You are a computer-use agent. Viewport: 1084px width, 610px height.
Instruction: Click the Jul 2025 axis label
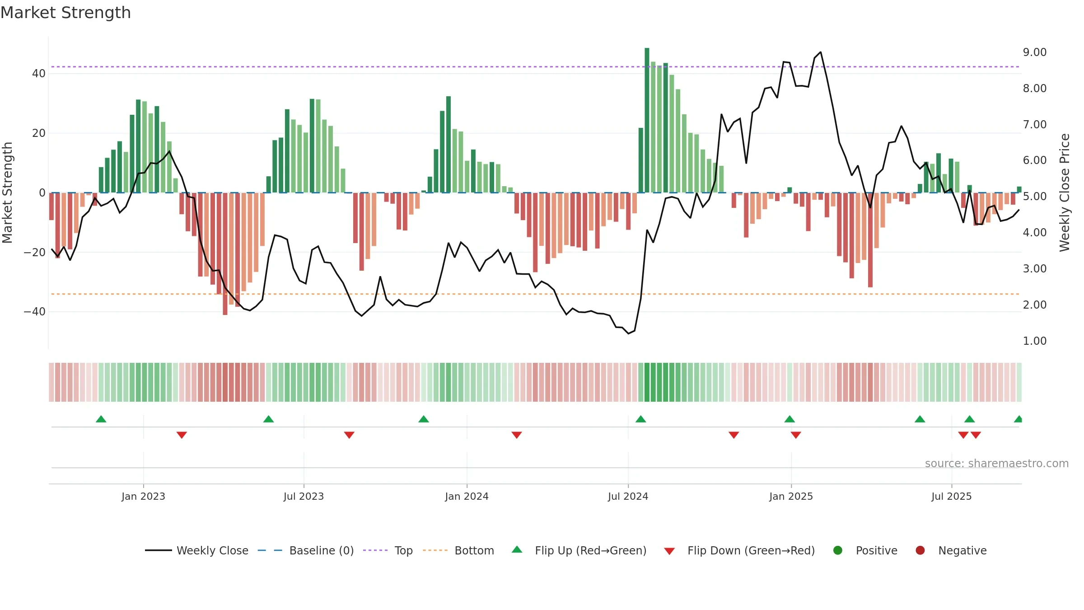(x=951, y=496)
